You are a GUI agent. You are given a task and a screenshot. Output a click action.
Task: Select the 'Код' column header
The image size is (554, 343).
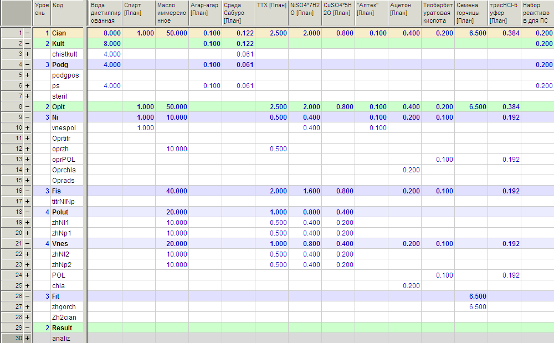[x=67, y=13]
